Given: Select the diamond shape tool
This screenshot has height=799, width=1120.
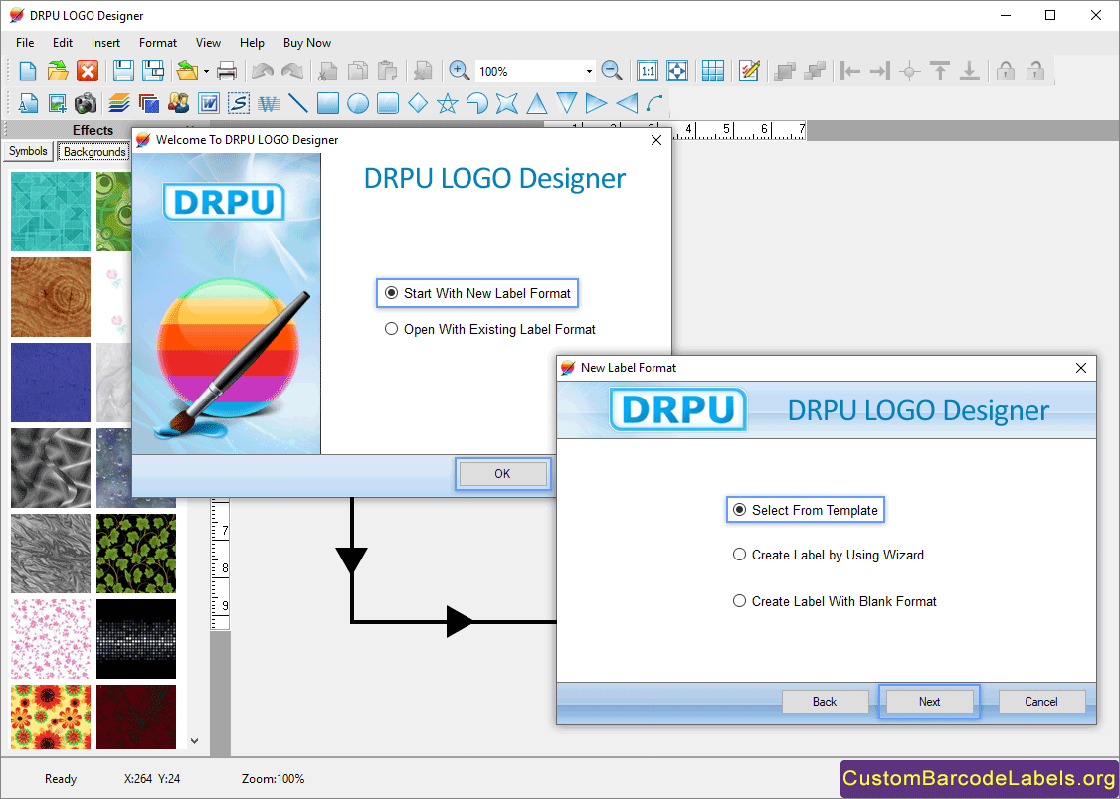Looking at the screenshot, I should point(418,104).
